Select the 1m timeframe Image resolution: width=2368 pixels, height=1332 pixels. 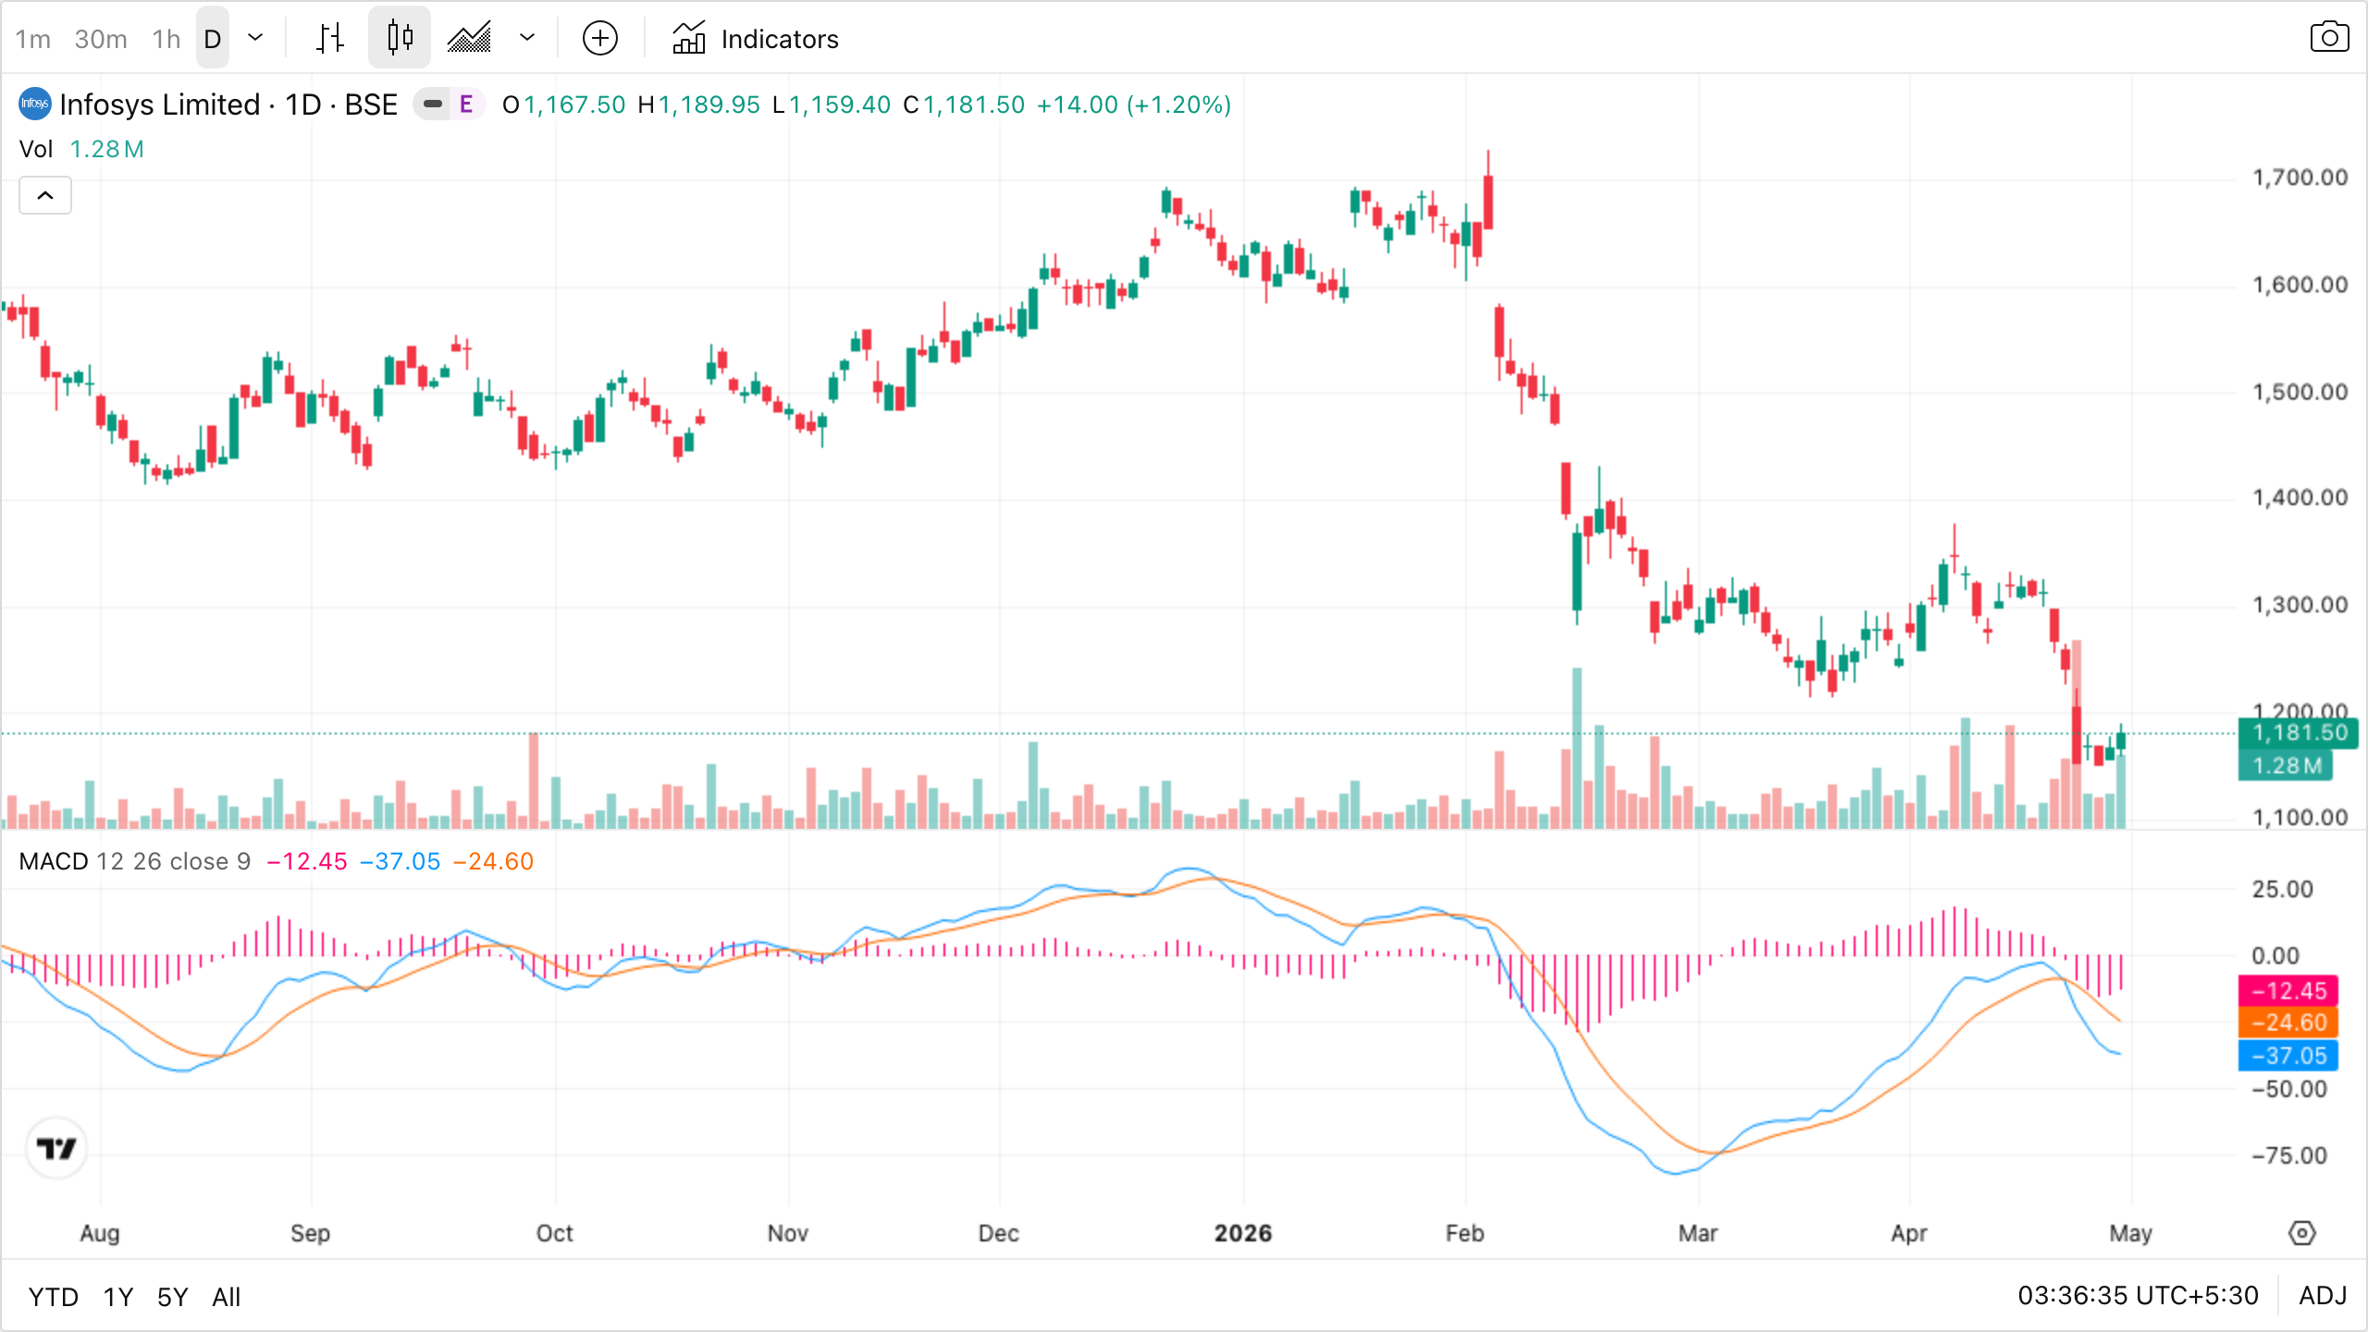tap(33, 39)
